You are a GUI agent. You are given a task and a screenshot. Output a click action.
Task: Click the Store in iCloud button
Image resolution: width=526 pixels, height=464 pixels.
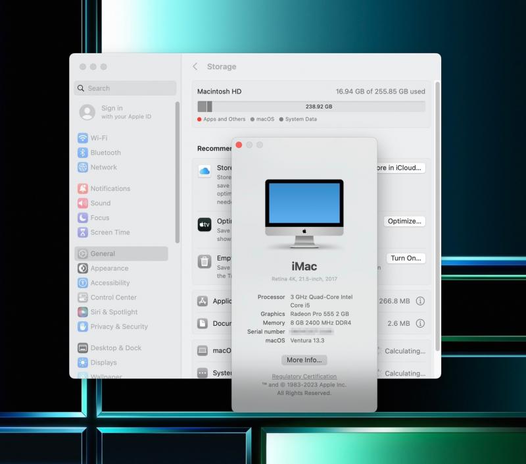401,168
